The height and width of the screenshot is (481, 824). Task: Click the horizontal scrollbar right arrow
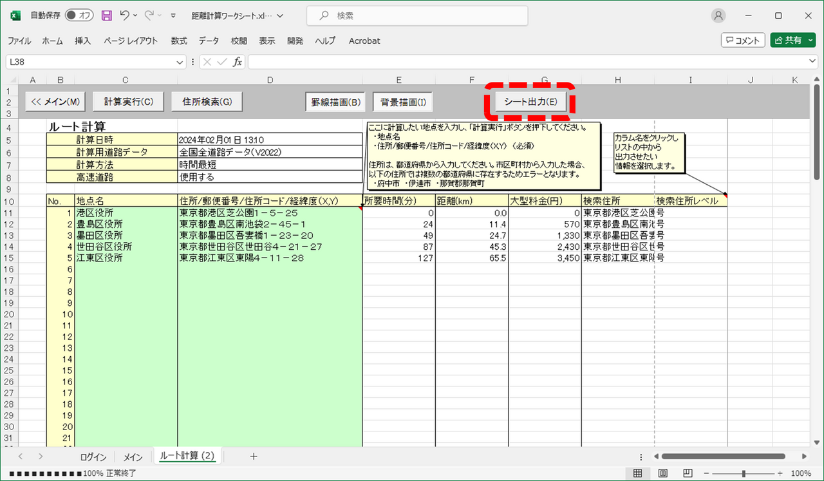pos(804,456)
